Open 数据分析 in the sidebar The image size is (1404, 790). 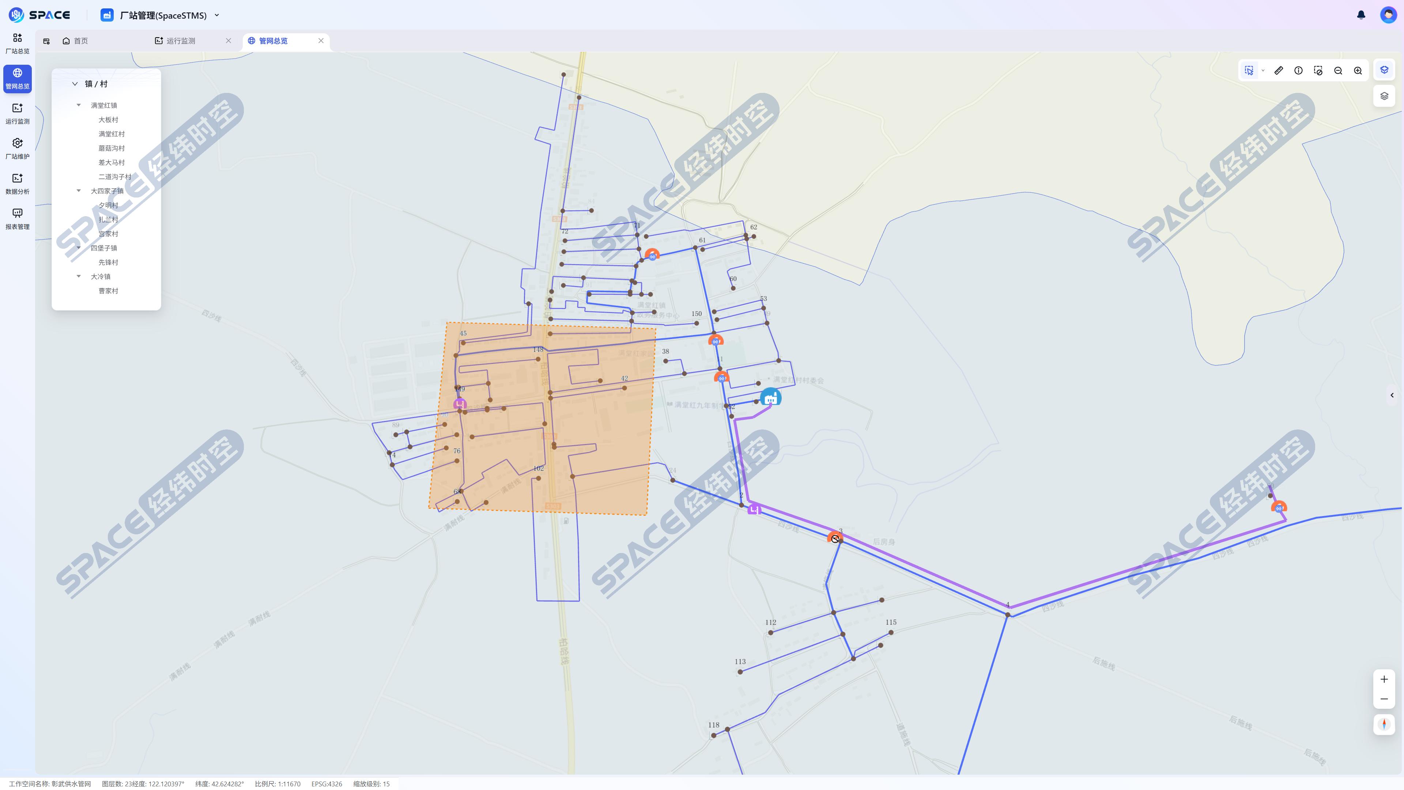point(18,184)
